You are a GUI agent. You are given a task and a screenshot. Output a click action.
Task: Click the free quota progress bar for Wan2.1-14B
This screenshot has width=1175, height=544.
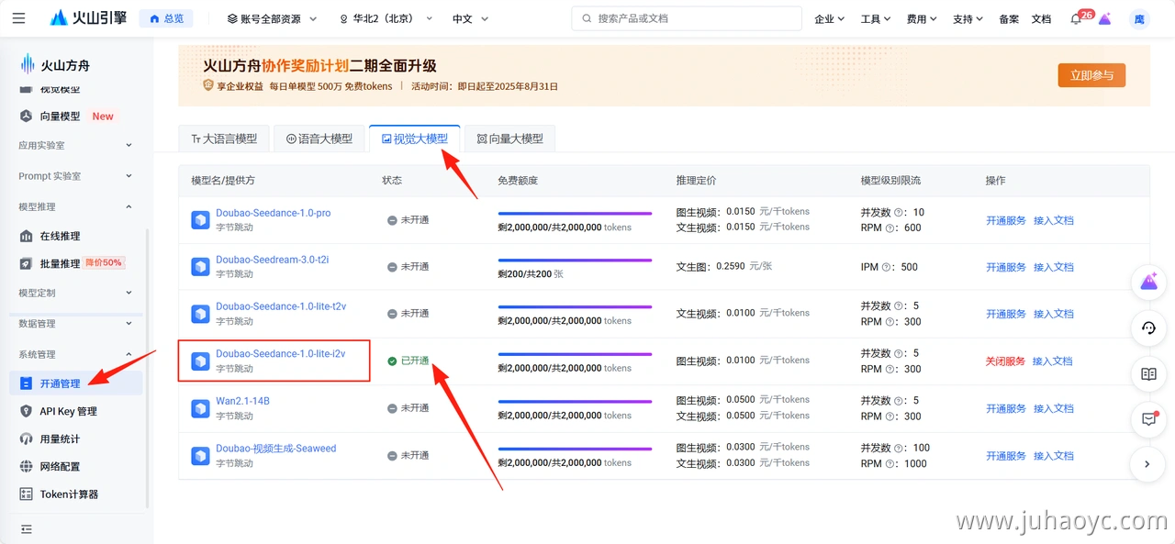[575, 401]
